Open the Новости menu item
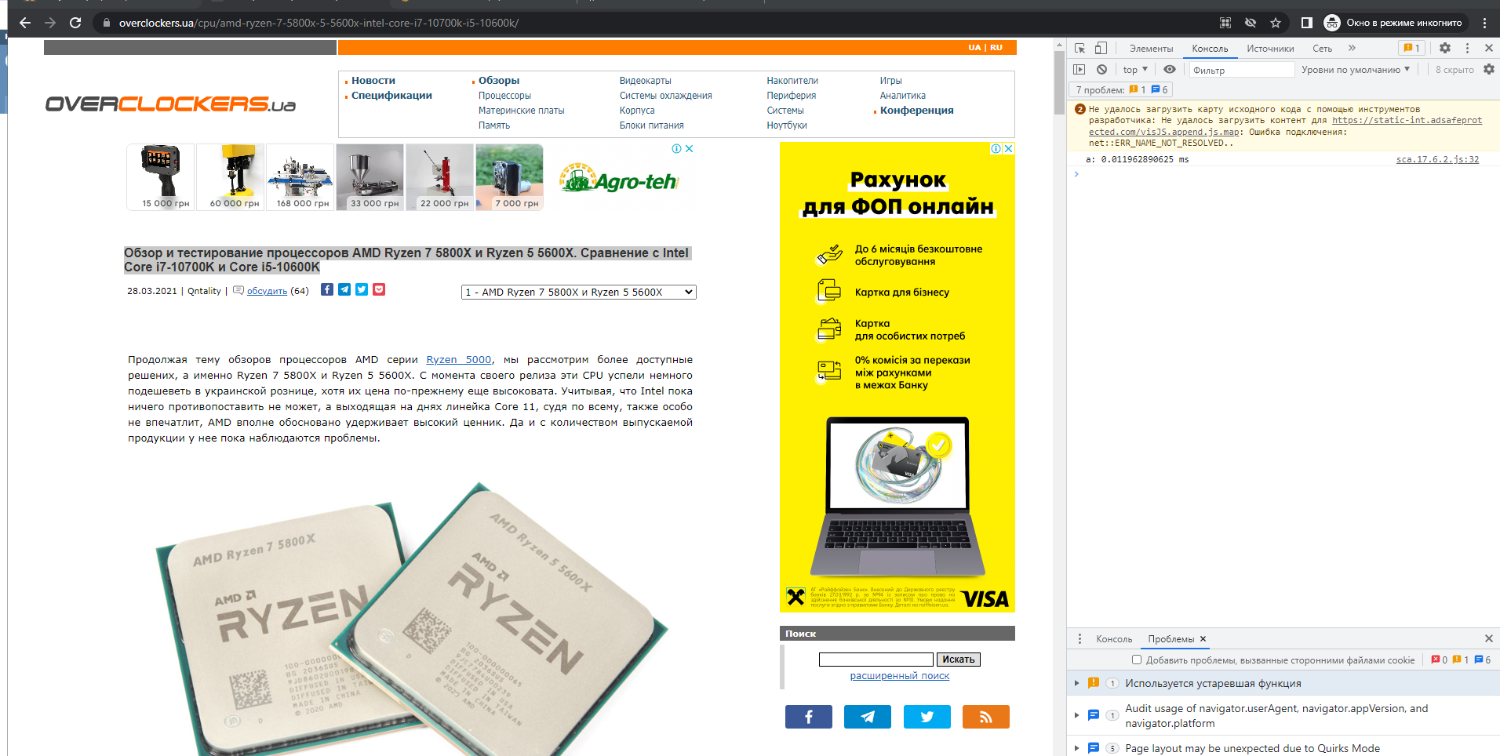 [373, 80]
